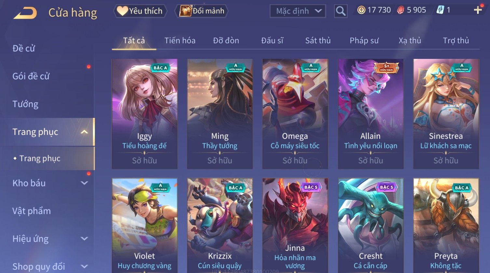Switch to the Pháp sư tab
490x273 pixels.
[364, 41]
